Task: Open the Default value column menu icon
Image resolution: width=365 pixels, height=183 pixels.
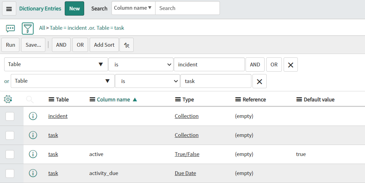Action: pyautogui.click(x=299, y=100)
